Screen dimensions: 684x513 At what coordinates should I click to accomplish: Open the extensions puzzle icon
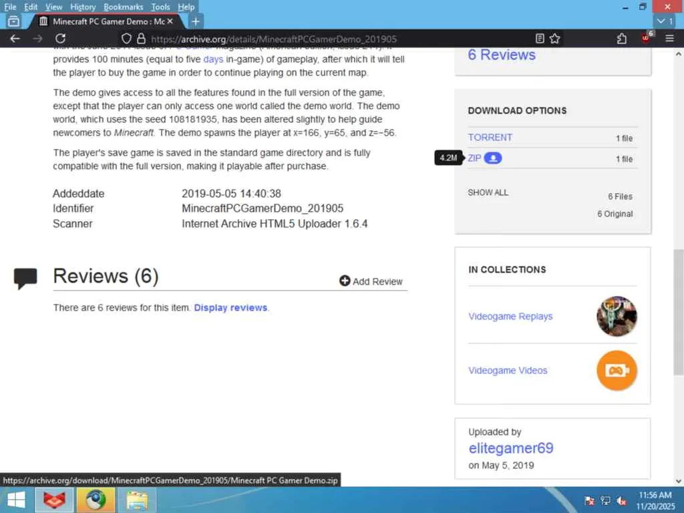pyautogui.click(x=622, y=39)
